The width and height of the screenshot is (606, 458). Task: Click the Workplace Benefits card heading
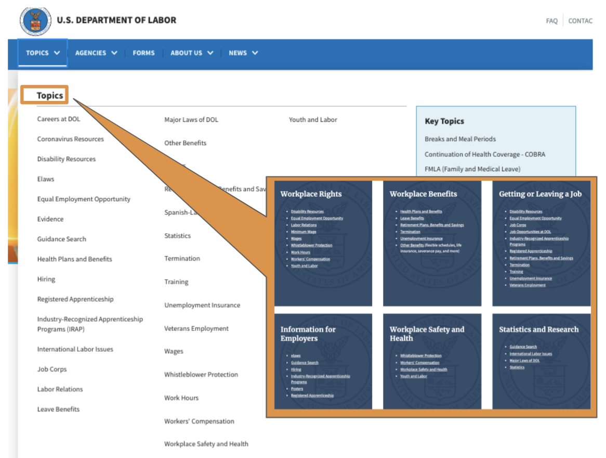(423, 194)
